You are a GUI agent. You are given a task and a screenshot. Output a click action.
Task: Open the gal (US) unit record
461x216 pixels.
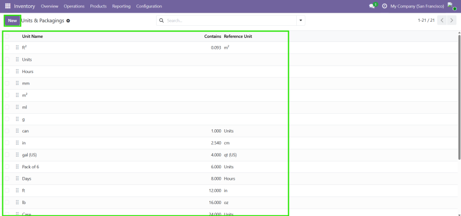point(29,155)
